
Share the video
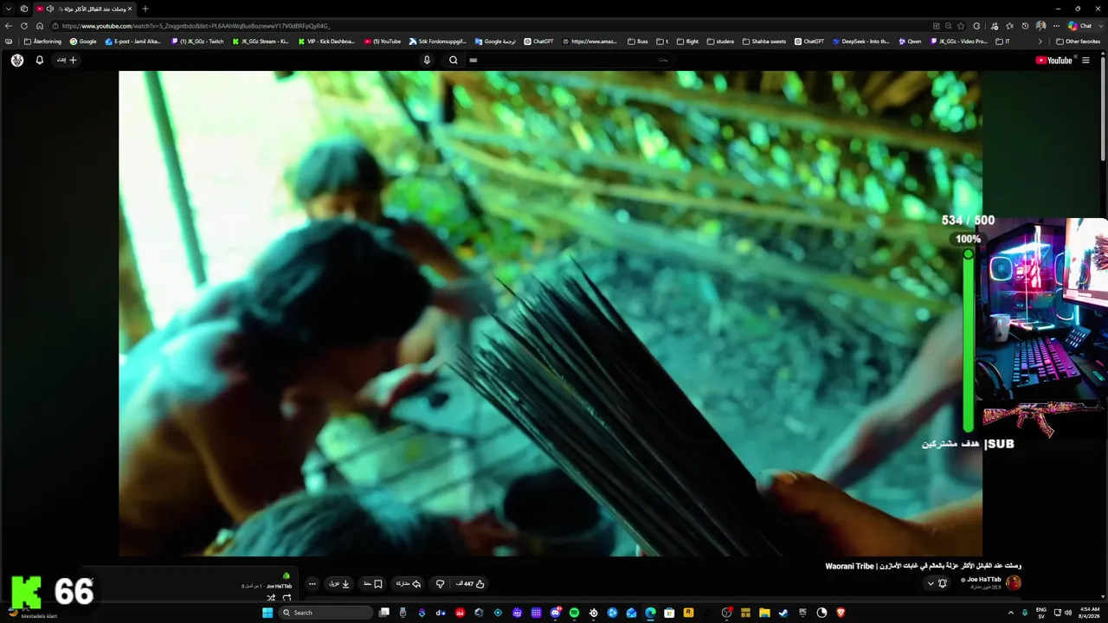click(x=408, y=584)
